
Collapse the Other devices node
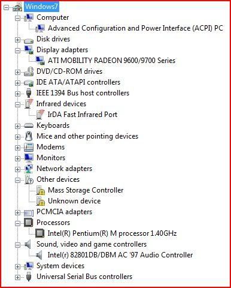click(17, 180)
